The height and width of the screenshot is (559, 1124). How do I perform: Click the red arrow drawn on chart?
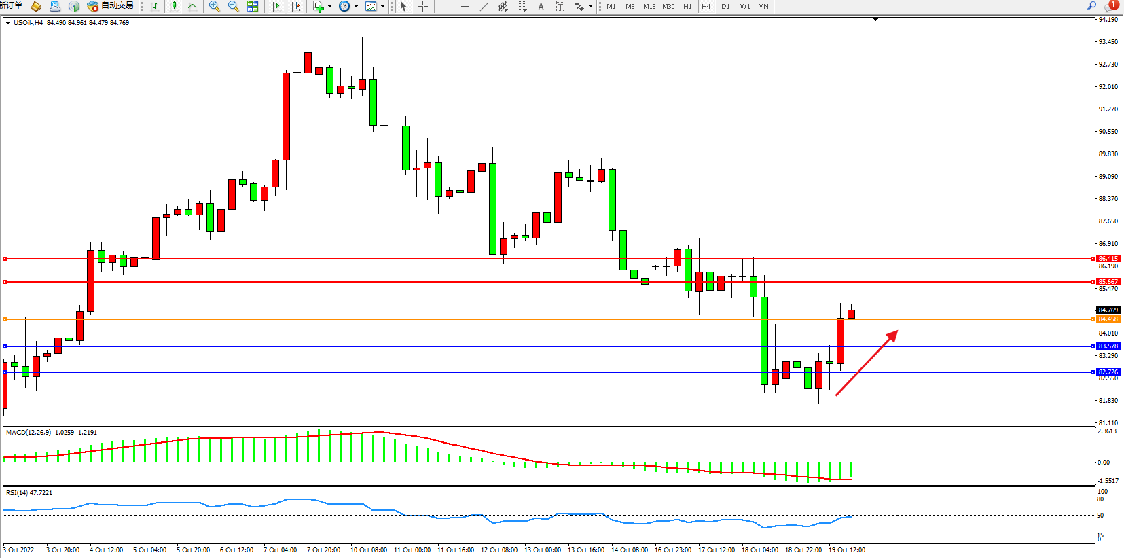(867, 363)
